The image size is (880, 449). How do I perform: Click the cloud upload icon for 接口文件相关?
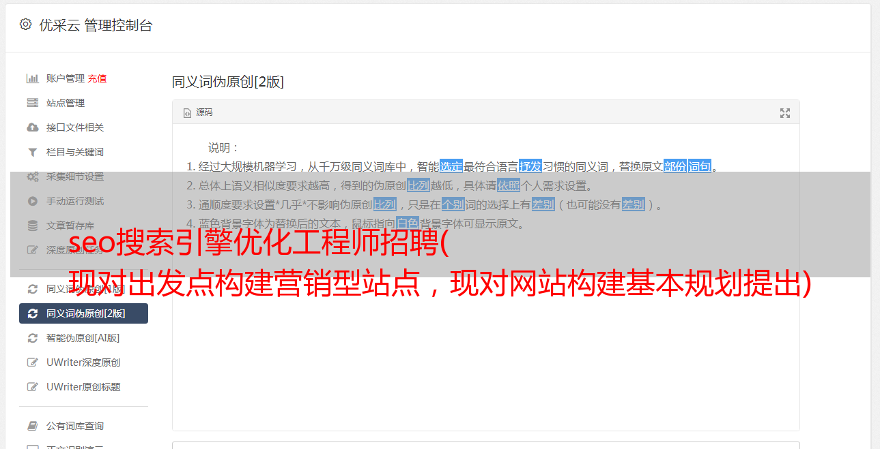tap(32, 127)
